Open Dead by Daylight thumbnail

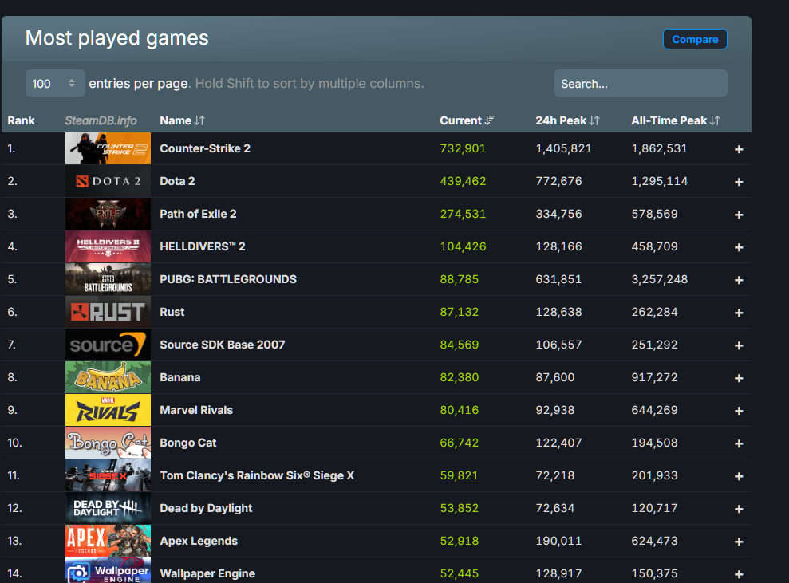[108, 508]
